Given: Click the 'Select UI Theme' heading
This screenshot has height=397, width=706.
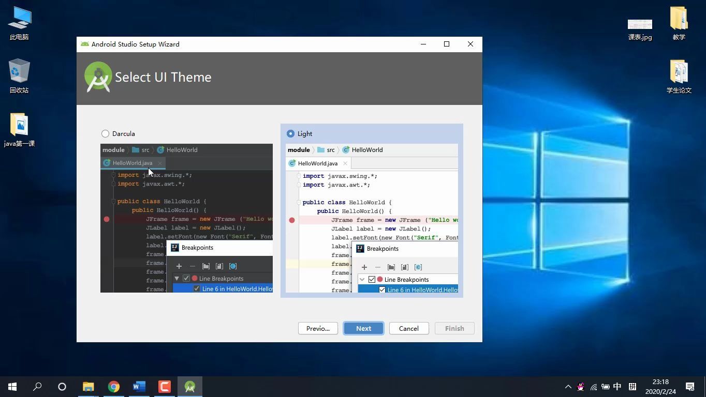Looking at the screenshot, I should (163, 77).
